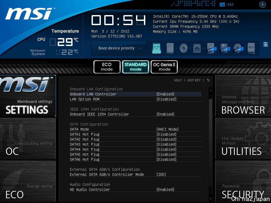Image resolution: width=271 pixels, height=203 pixels.
Task: Click the Current DRAM Frequency 1333 MHz text
Action: [186, 26]
